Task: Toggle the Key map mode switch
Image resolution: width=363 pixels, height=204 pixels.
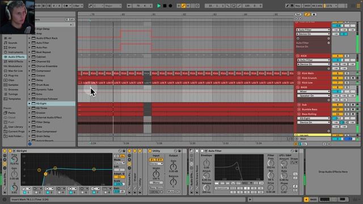Action: tap(298, 6)
